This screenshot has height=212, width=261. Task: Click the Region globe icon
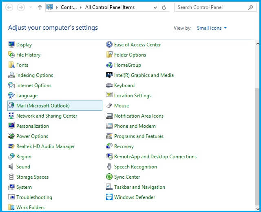coord(11,156)
